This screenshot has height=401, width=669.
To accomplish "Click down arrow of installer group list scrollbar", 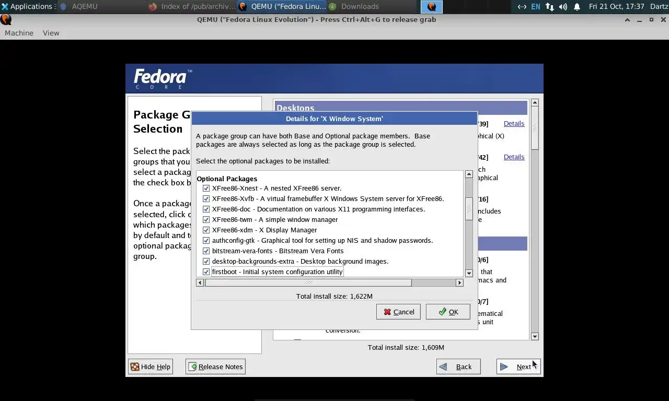I will point(535,336).
